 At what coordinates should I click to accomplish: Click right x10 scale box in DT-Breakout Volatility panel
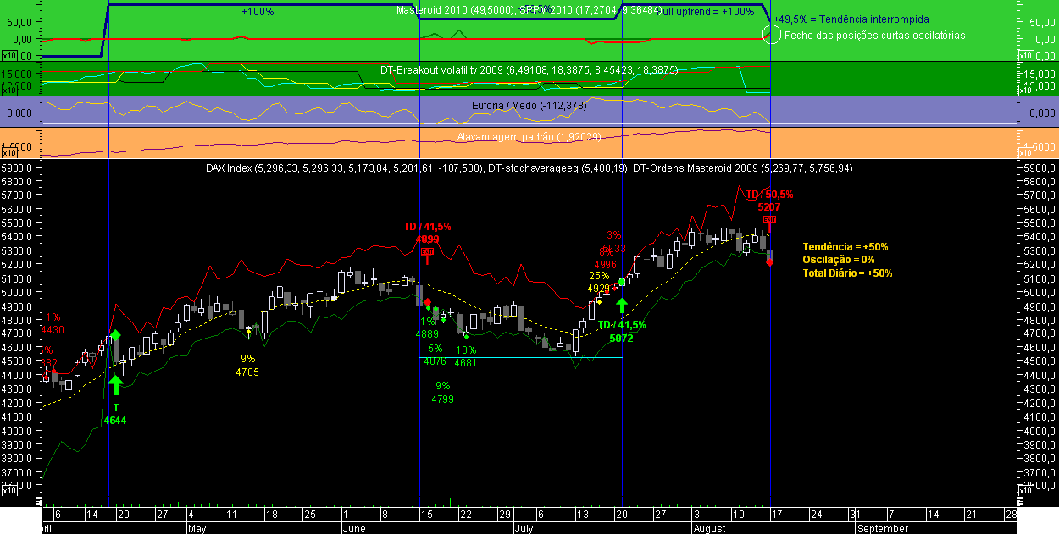point(1025,91)
